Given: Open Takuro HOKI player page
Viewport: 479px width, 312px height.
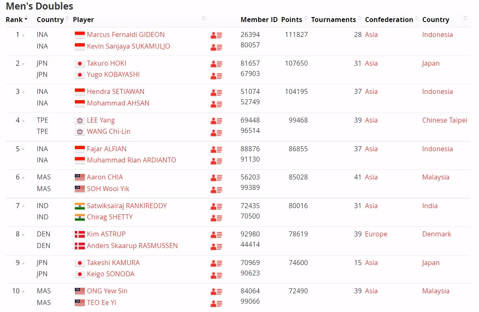Looking at the screenshot, I should [106, 63].
